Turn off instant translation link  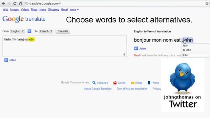[132, 89]
